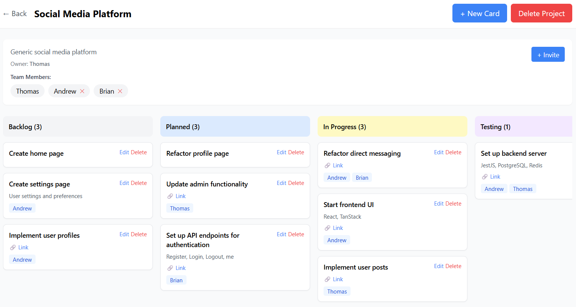Viewport: 576px width, 307px height.
Task: Click the + Invite button
Action: (x=548, y=54)
